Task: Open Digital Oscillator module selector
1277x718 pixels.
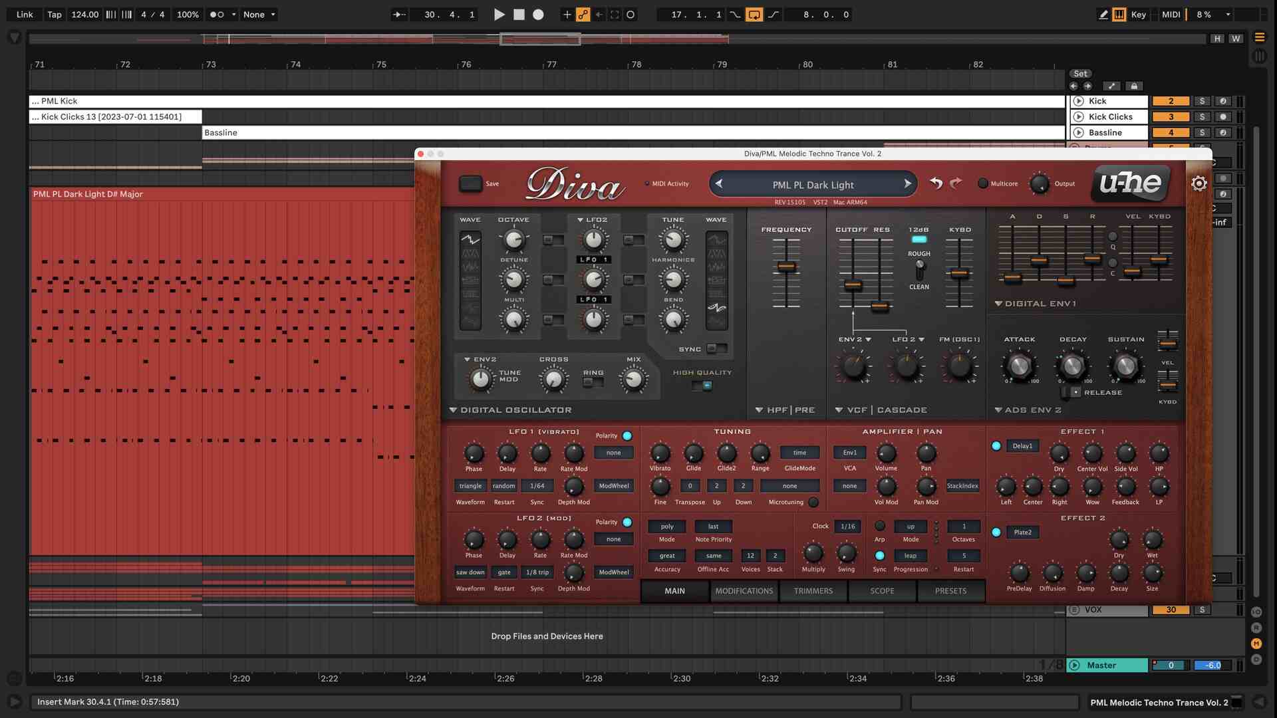Action: pos(510,410)
